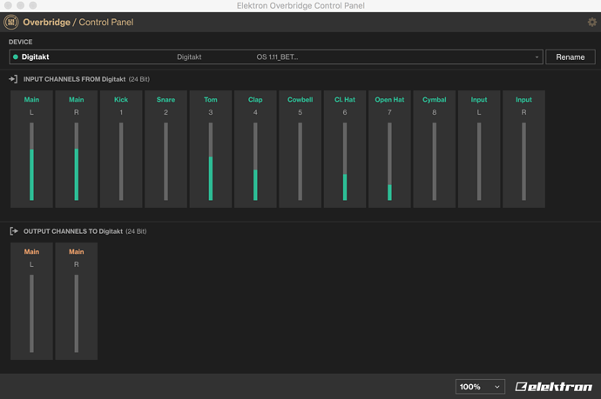
Task: Click the output channels arrow icon
Action: (x=14, y=231)
